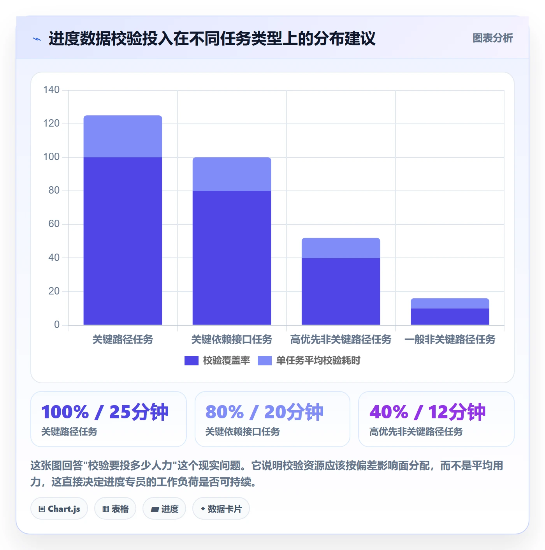Viewport: 545px width, 550px height.
Task: Click the lightning bolt icon beside the title
Action: 37,39
